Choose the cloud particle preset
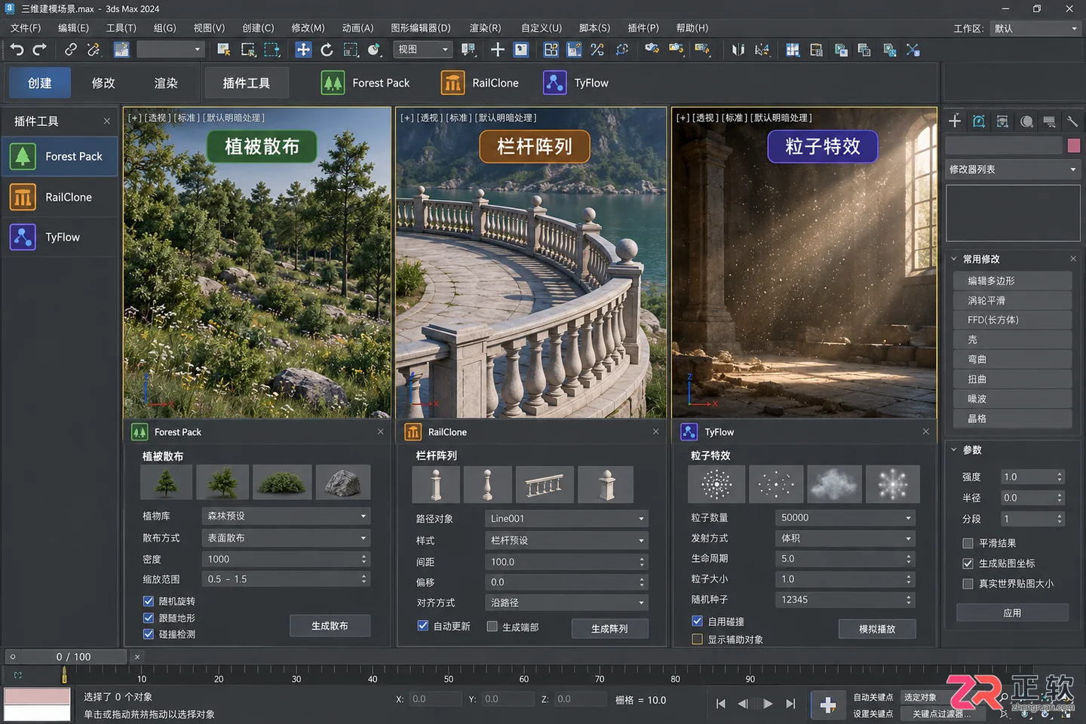 click(833, 484)
